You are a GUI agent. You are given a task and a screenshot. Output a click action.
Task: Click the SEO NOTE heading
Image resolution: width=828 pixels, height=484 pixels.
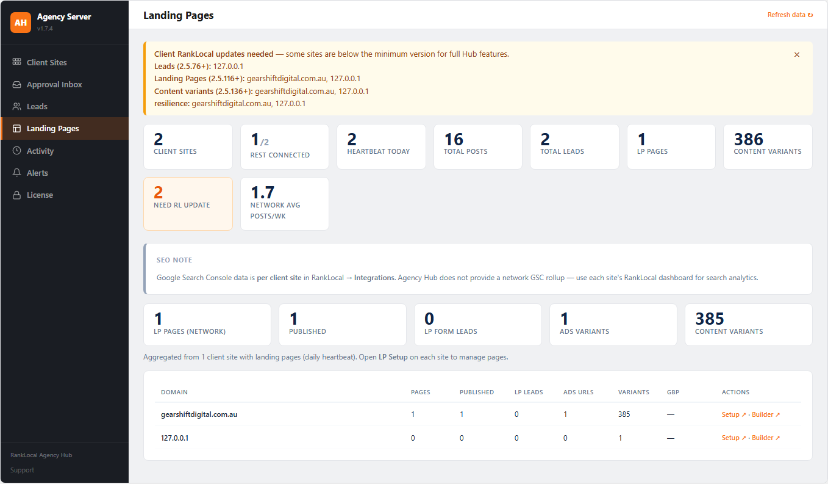(174, 260)
